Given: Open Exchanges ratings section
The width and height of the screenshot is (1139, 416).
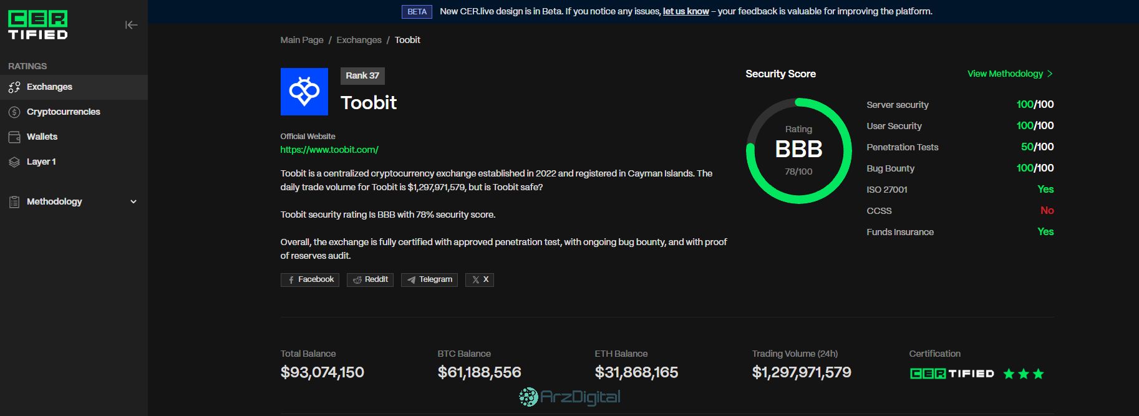Looking at the screenshot, I should (x=74, y=87).
